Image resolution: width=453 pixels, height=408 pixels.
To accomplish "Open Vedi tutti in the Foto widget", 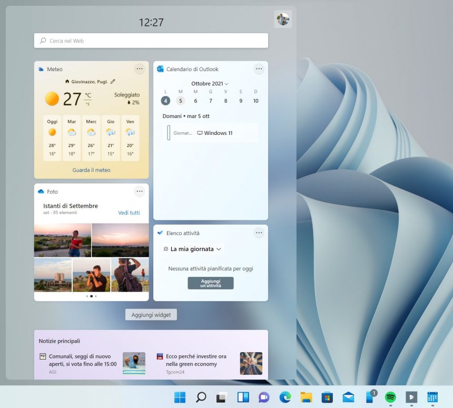I will coord(129,213).
